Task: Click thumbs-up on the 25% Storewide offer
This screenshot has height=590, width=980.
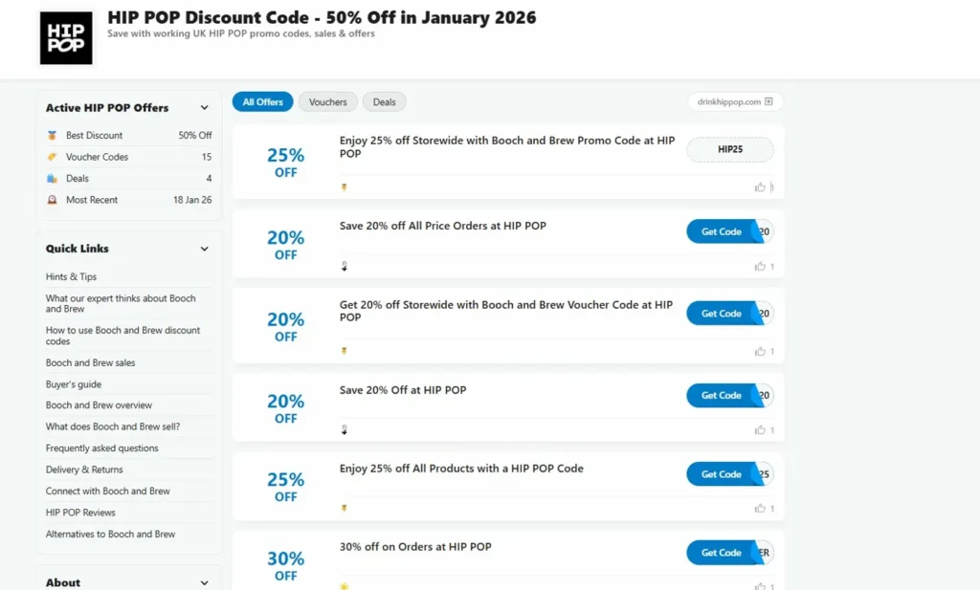Action: [760, 187]
